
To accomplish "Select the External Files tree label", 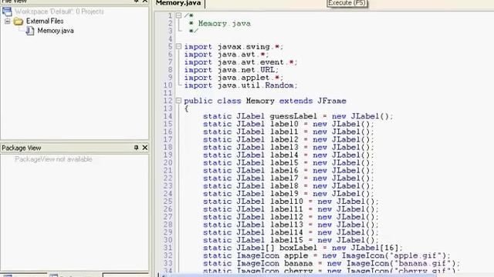I will (45, 22).
